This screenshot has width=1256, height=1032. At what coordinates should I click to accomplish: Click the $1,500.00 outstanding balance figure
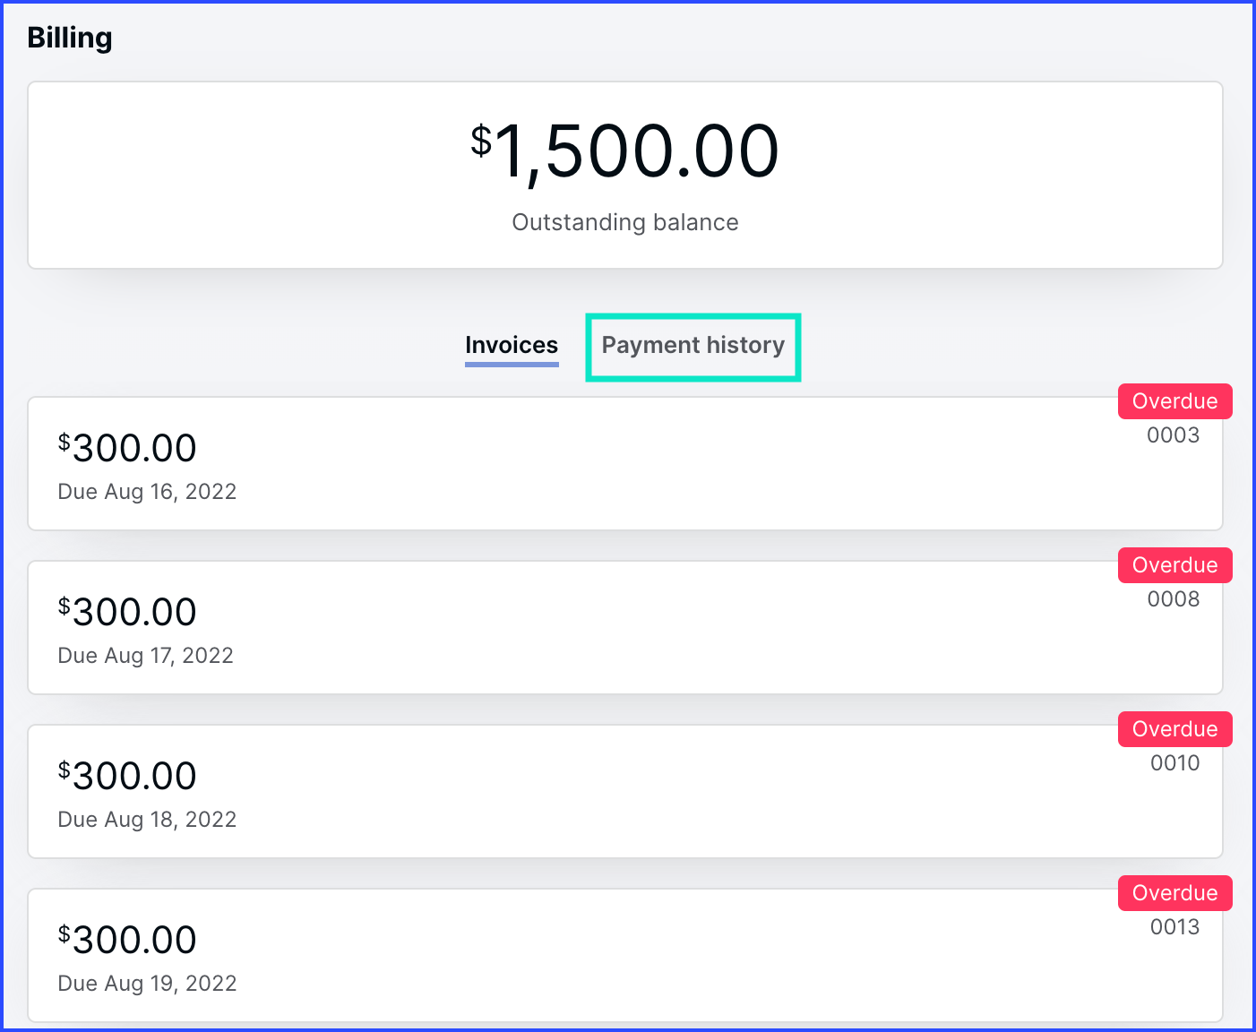[625, 151]
